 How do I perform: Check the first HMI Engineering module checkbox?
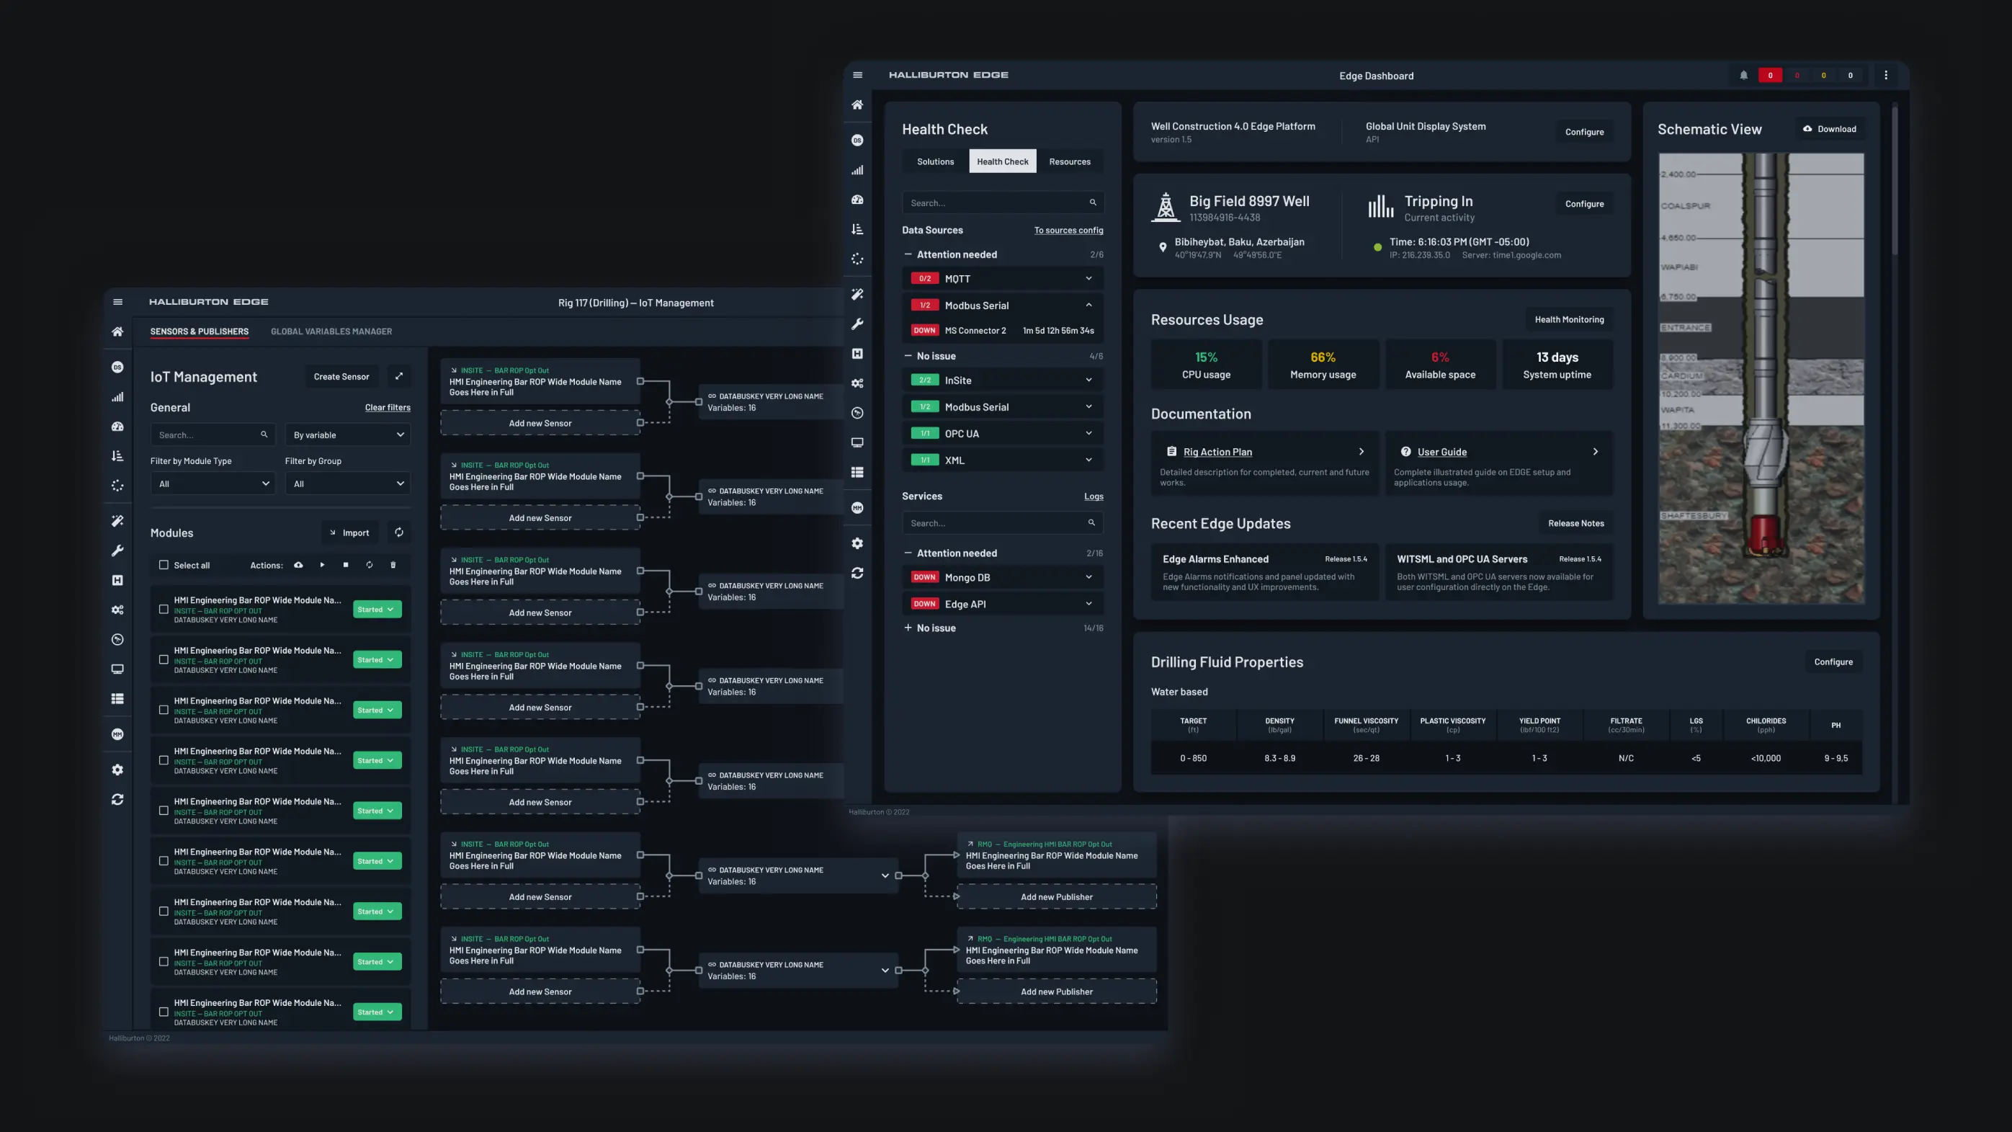164,609
